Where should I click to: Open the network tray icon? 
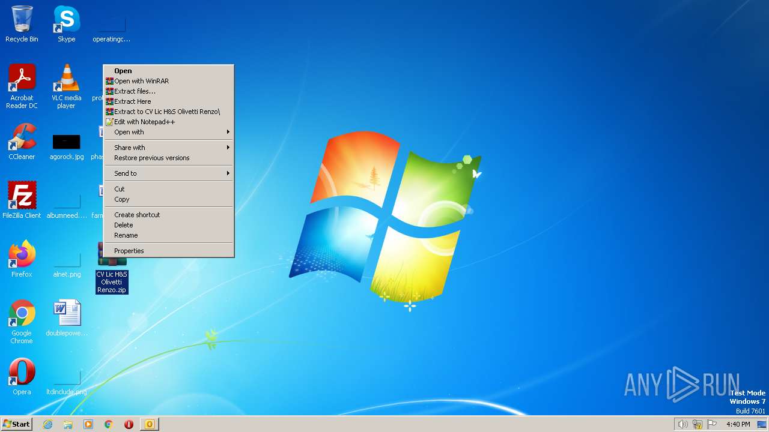coord(698,424)
